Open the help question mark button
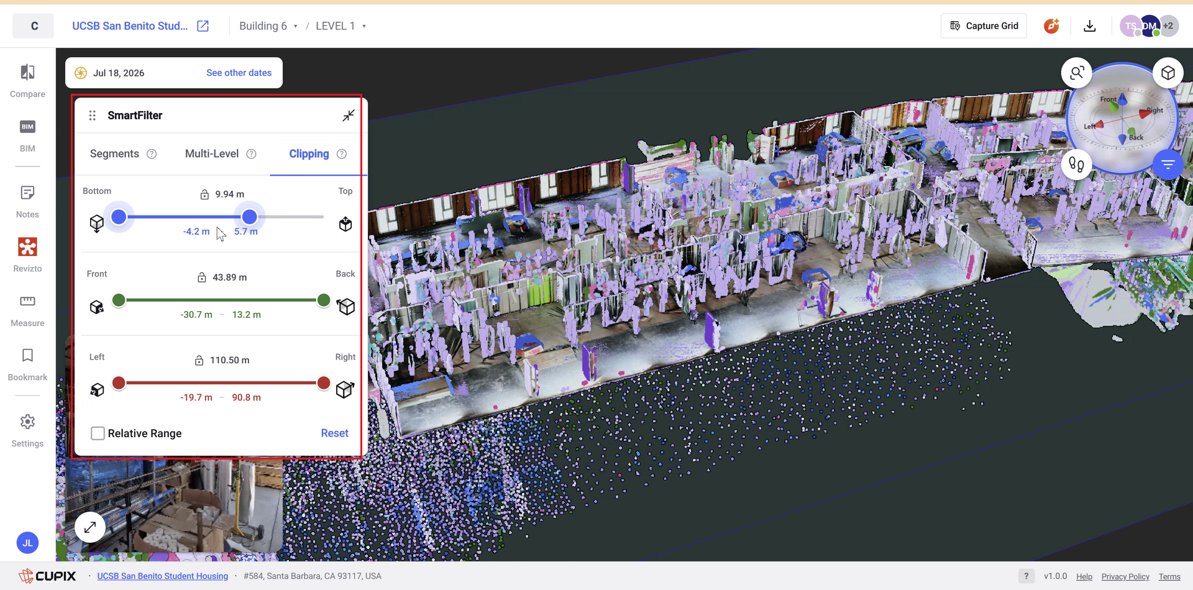Screen dimensions: 1193x590 1026,576
